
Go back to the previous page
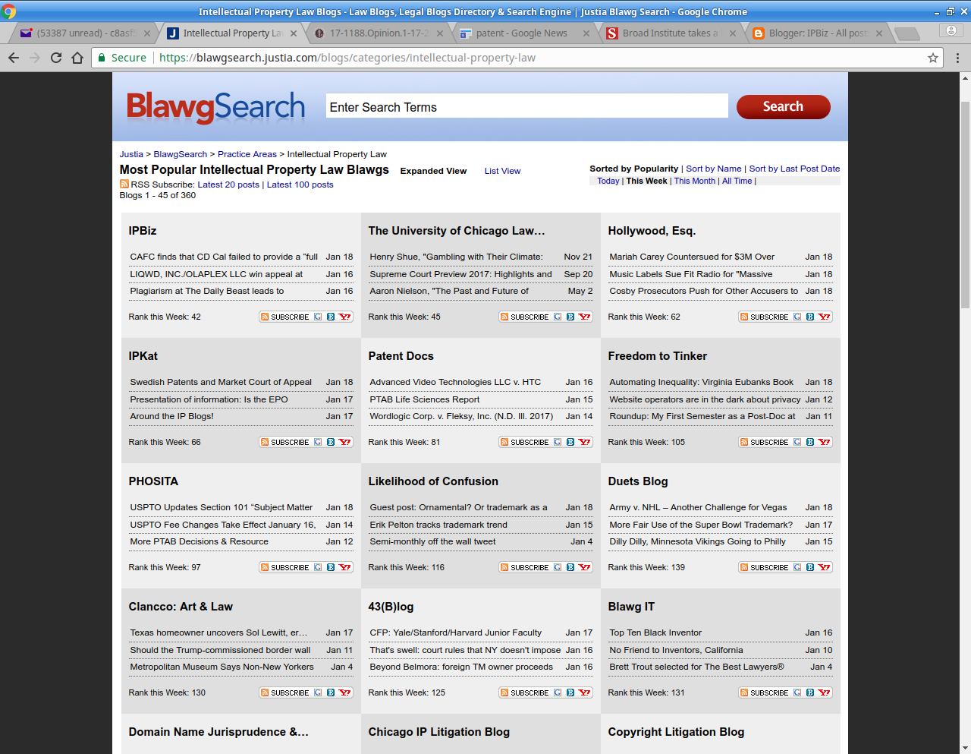click(x=14, y=58)
